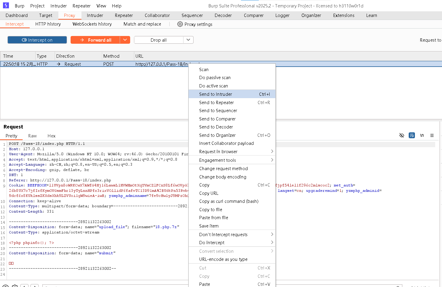Open the Collaborator tab
The image size is (442, 287).
157,15
